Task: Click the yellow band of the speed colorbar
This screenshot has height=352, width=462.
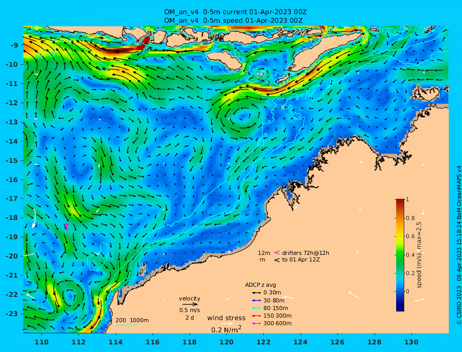Action: click(400, 236)
